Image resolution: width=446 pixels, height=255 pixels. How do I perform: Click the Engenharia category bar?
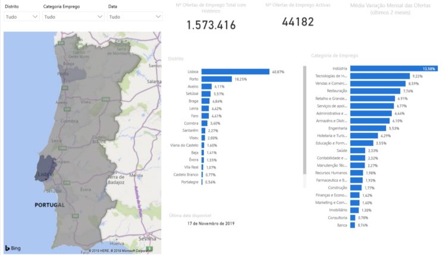[x=368, y=128]
